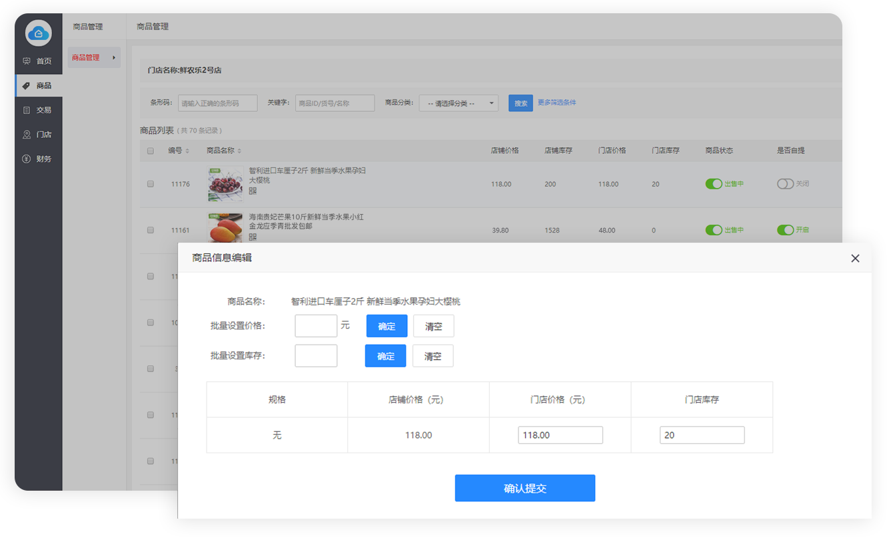Click the 批量设置库存 input box
The image size is (893, 544).
pos(316,356)
